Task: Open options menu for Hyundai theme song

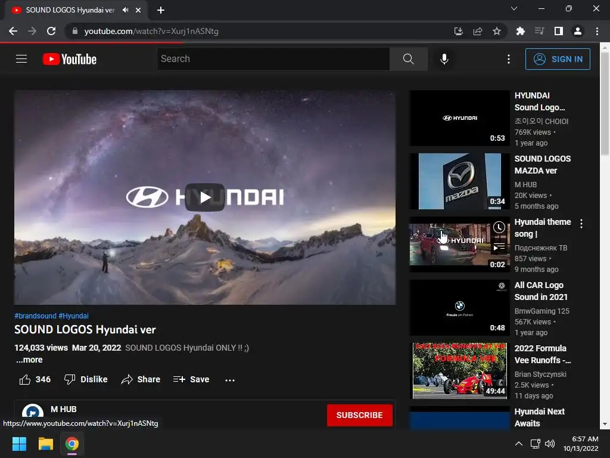Action: tap(581, 224)
